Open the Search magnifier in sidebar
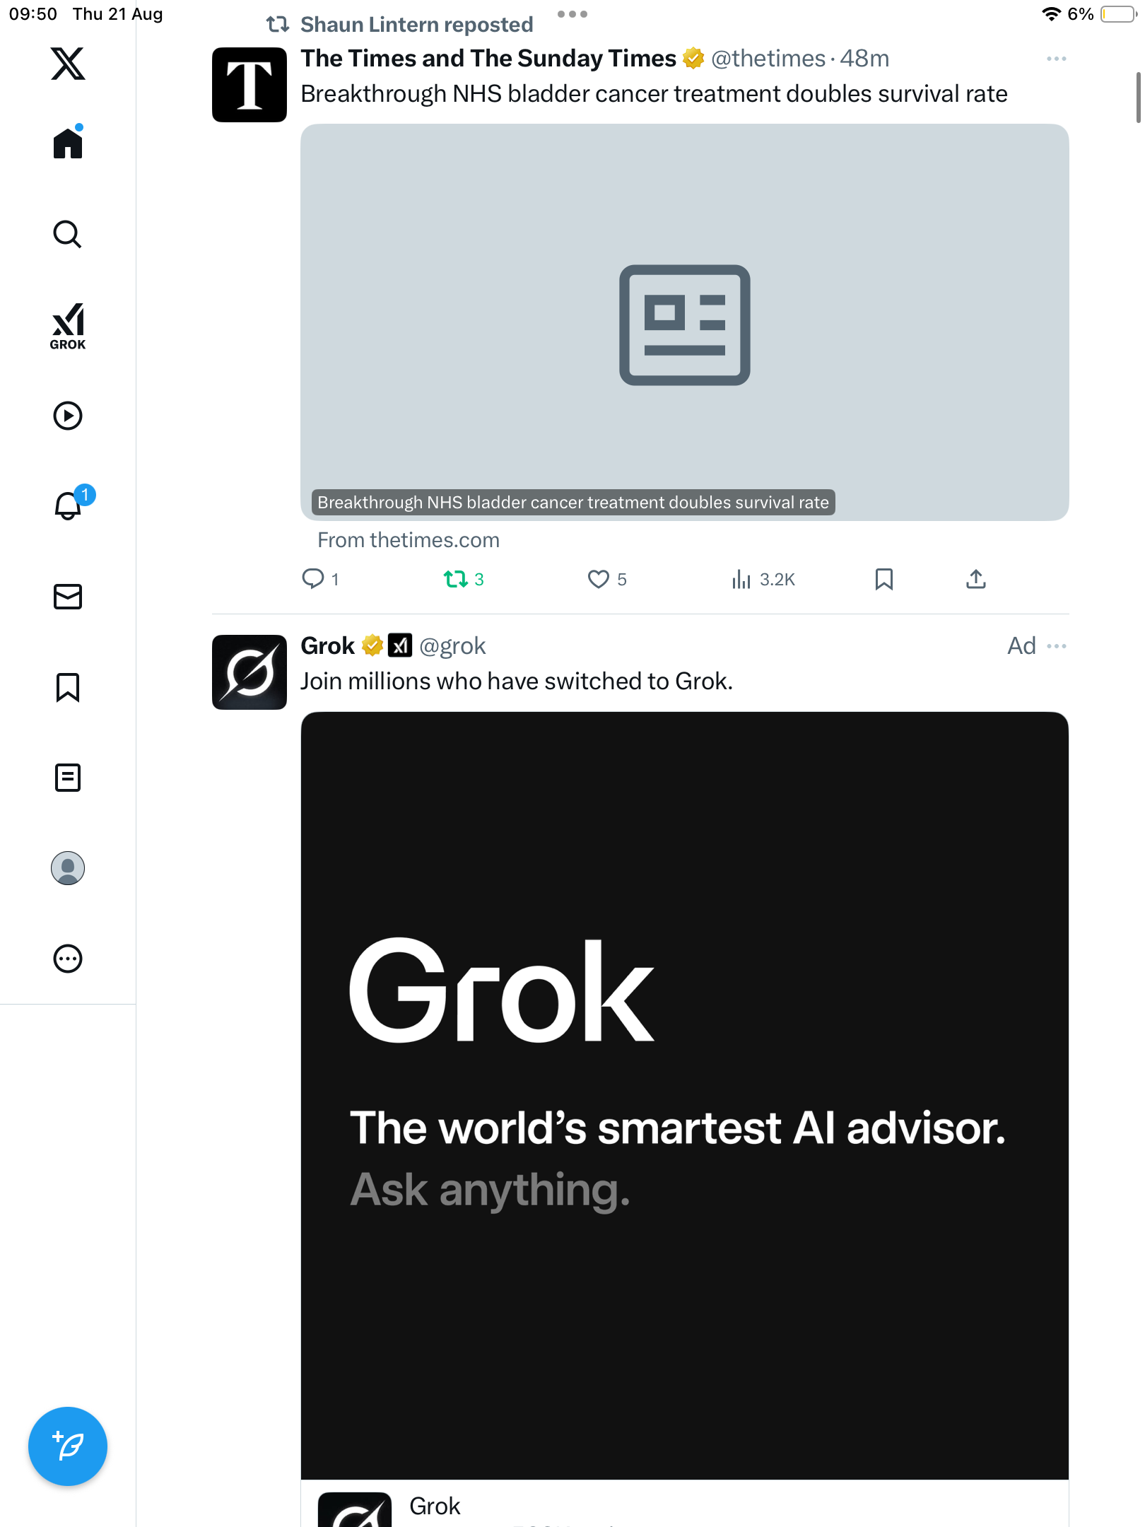The image size is (1145, 1527). click(68, 234)
